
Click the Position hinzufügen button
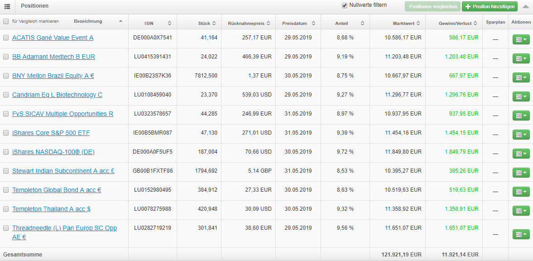(490, 6)
